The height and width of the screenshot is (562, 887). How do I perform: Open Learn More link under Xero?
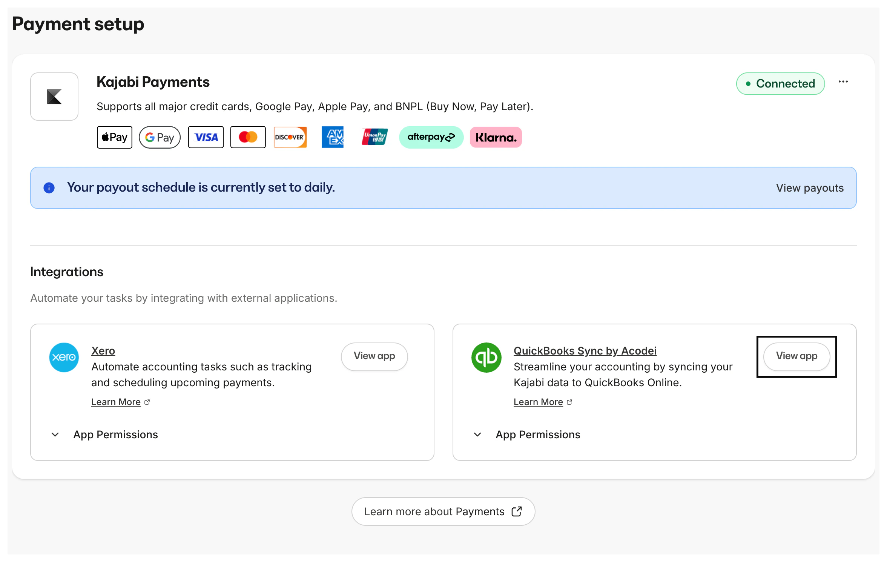[116, 402]
